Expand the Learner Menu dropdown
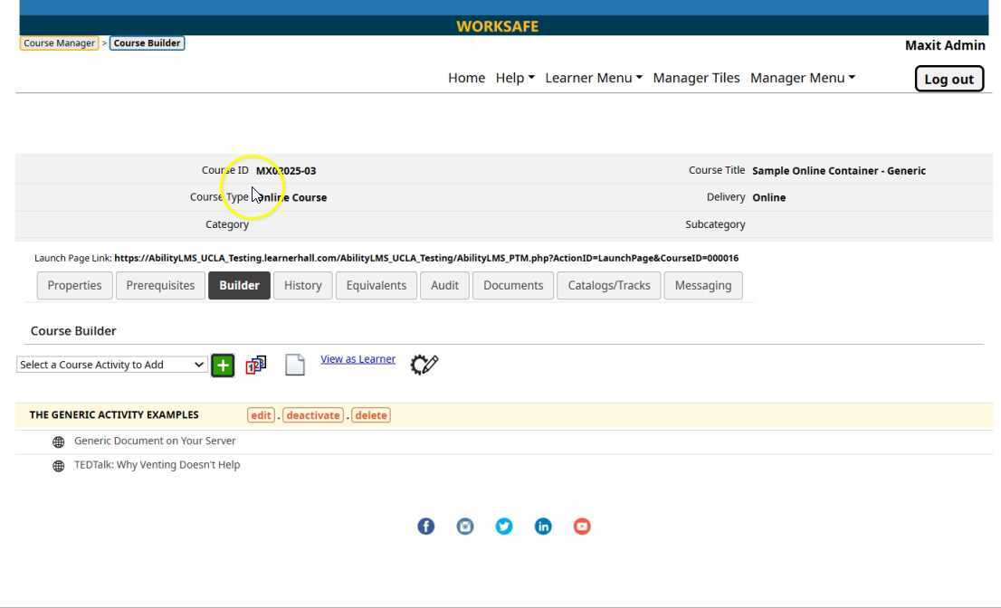The width and height of the screenshot is (1001, 608). tap(593, 78)
